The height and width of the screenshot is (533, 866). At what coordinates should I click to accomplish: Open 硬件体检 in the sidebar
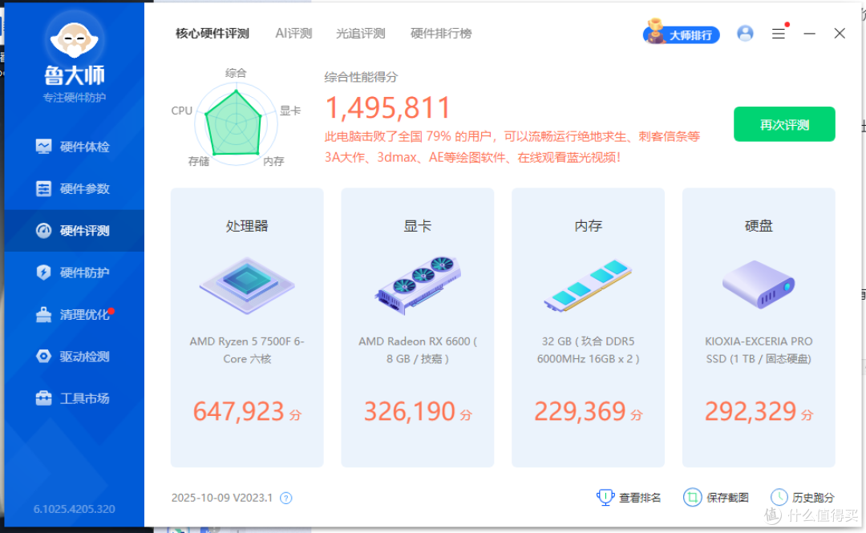coord(74,147)
